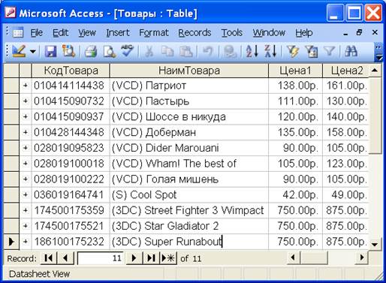
Task: Open the Records menu
Action: [x=195, y=33]
